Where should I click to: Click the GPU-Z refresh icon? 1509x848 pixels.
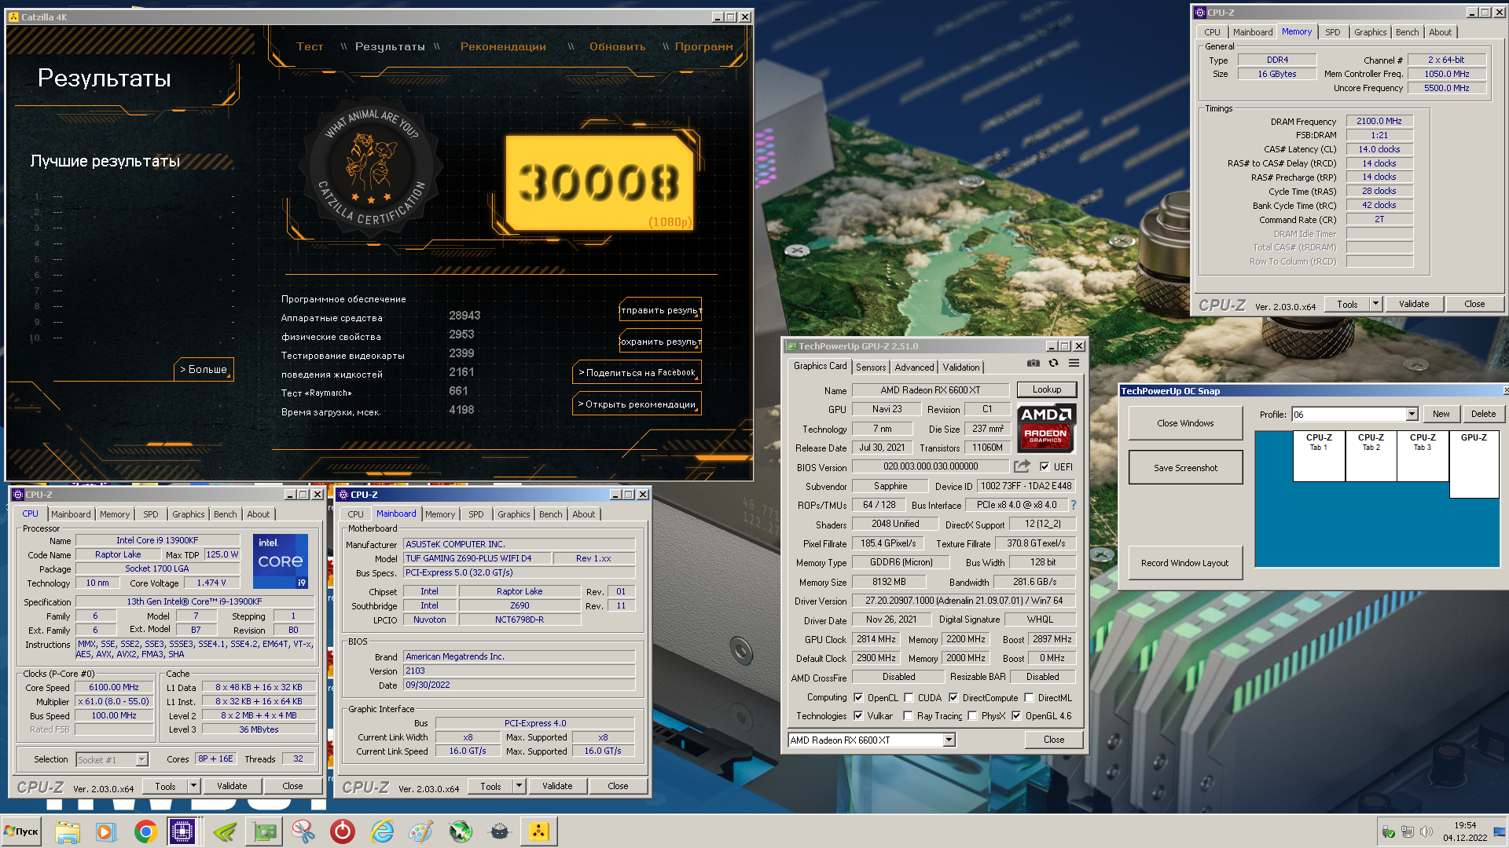(x=1053, y=363)
